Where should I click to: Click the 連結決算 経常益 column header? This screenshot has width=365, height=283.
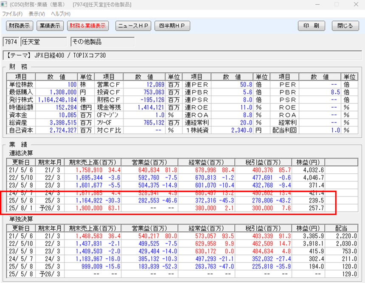(x=206, y=162)
